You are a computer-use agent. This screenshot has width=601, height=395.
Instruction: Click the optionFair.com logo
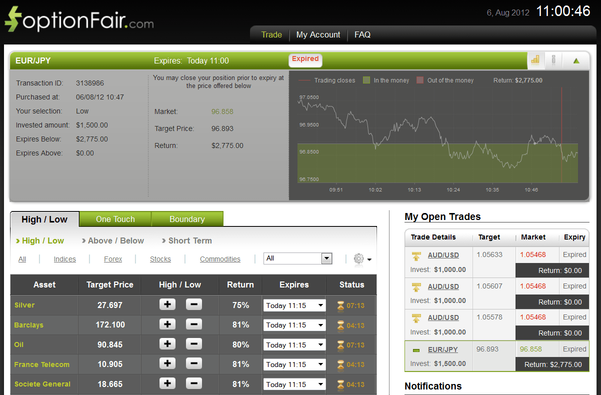click(79, 20)
